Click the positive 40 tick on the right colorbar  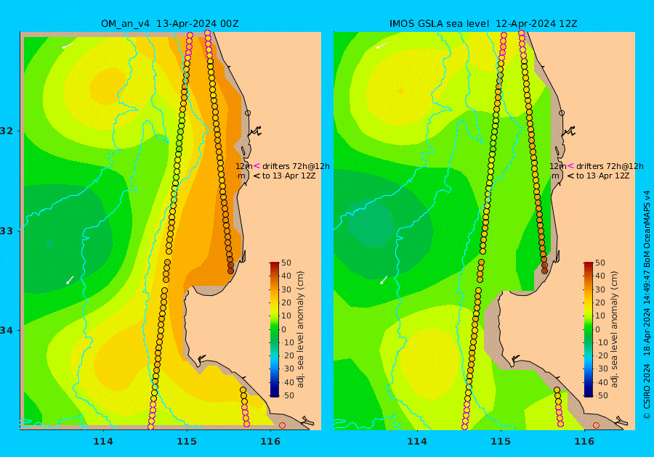pyautogui.click(x=599, y=276)
